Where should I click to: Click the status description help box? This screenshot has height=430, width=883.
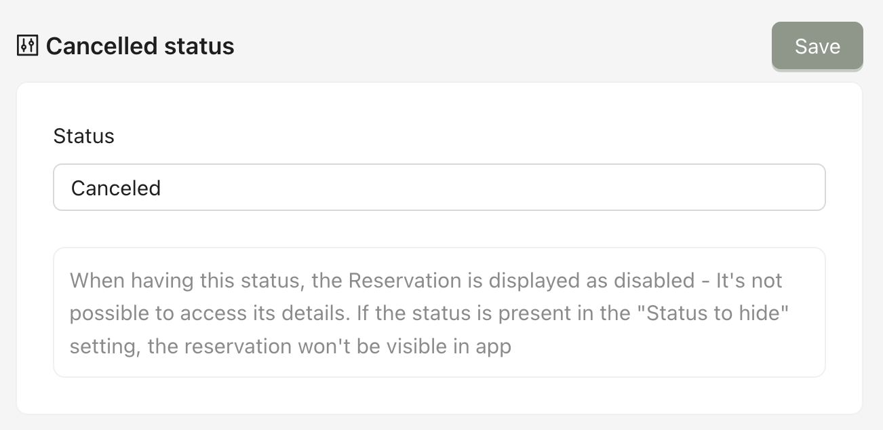click(439, 312)
